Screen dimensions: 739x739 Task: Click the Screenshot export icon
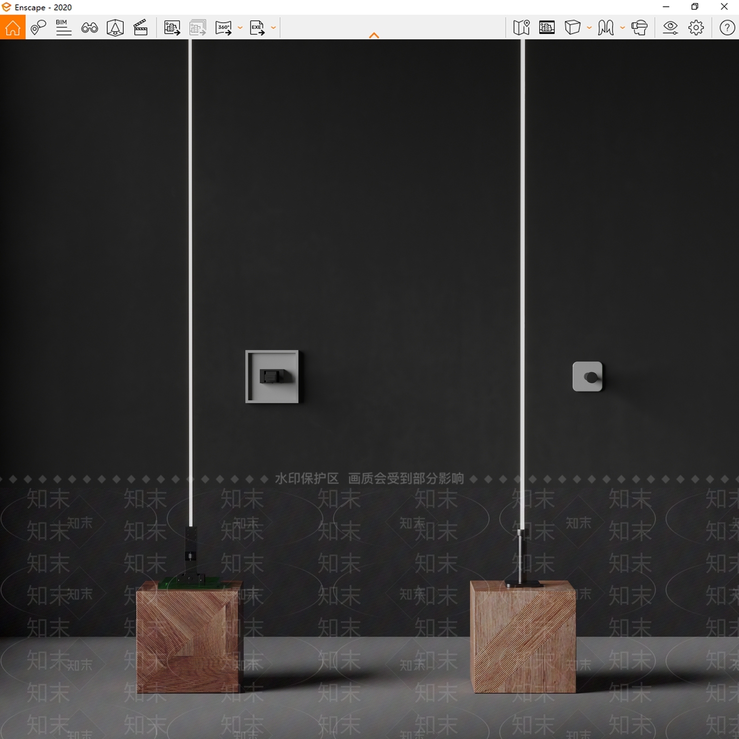click(172, 28)
